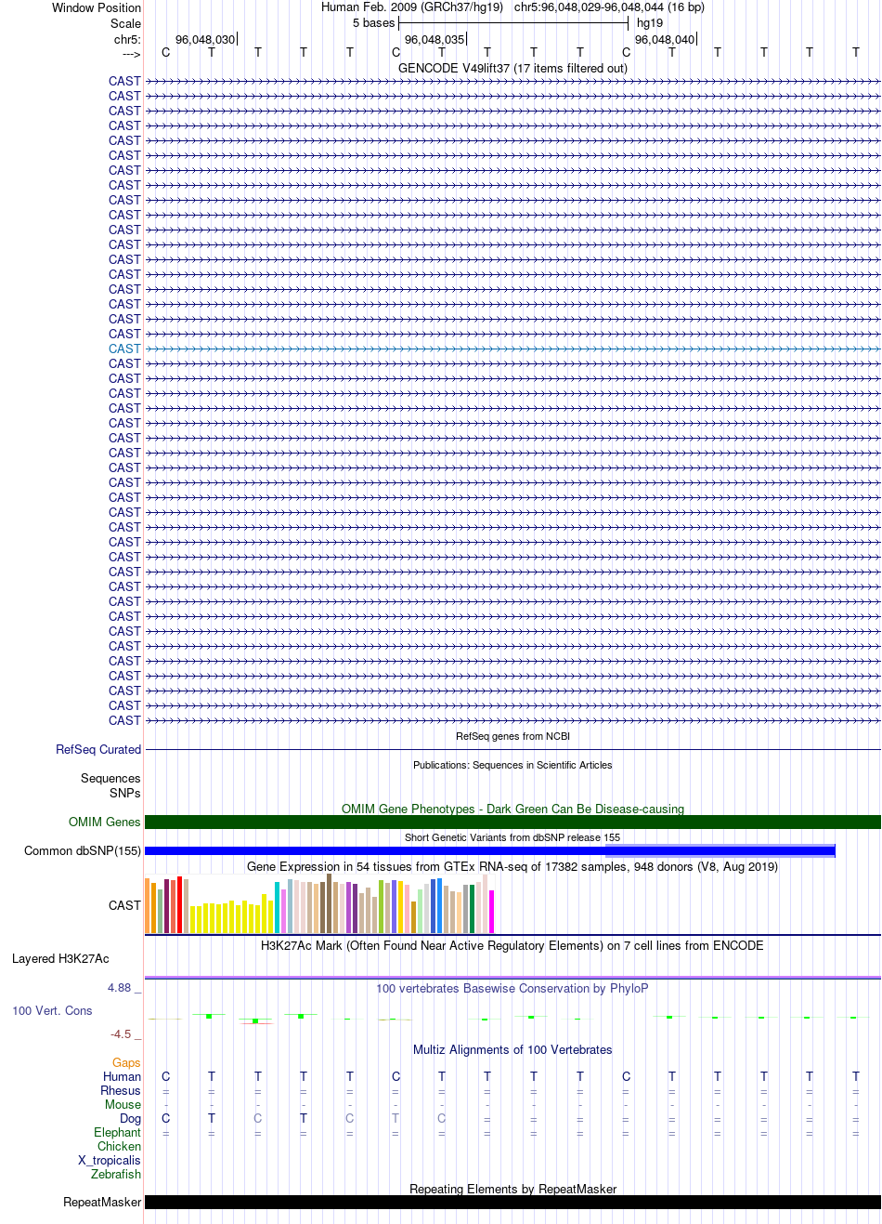Screen dimensions: 882x1224
Task: Click position marker 96,048,035
Action: click(x=435, y=39)
